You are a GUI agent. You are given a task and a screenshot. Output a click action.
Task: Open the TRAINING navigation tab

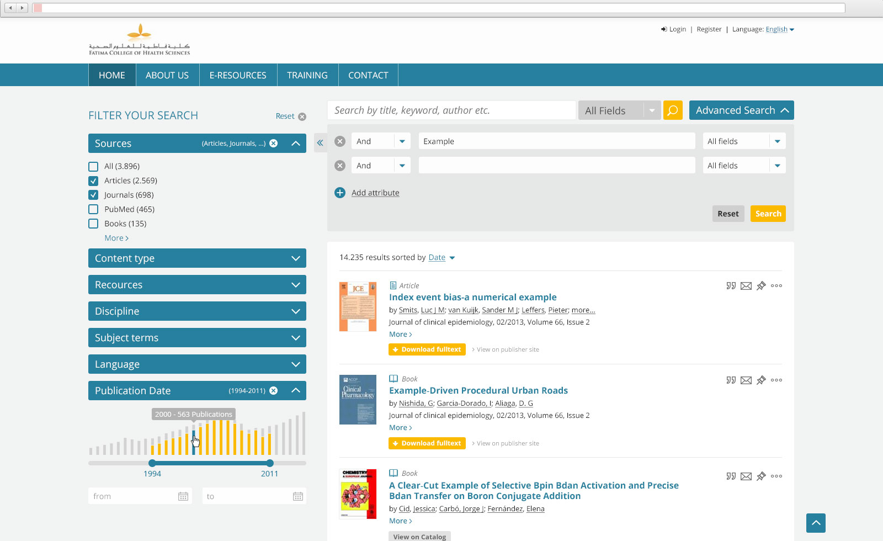click(x=307, y=75)
